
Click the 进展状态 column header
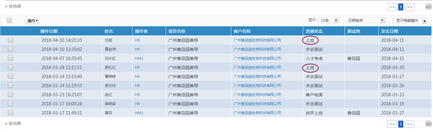(314, 31)
